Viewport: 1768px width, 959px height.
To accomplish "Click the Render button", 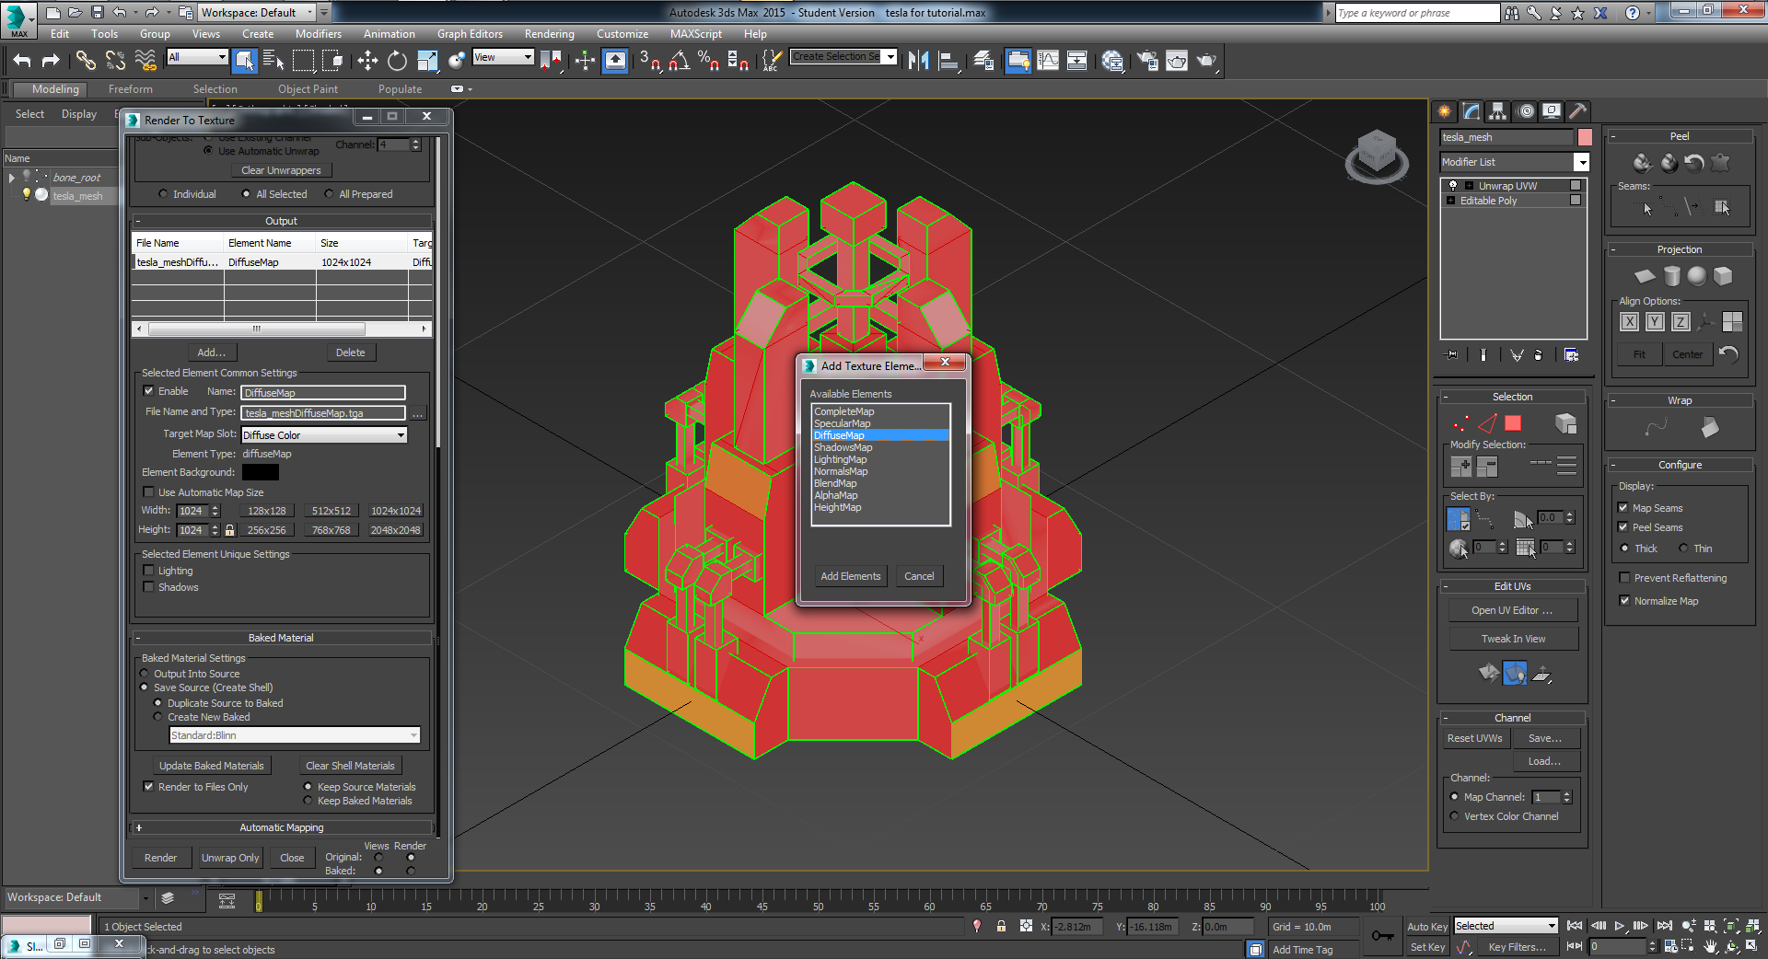I will coord(160,858).
